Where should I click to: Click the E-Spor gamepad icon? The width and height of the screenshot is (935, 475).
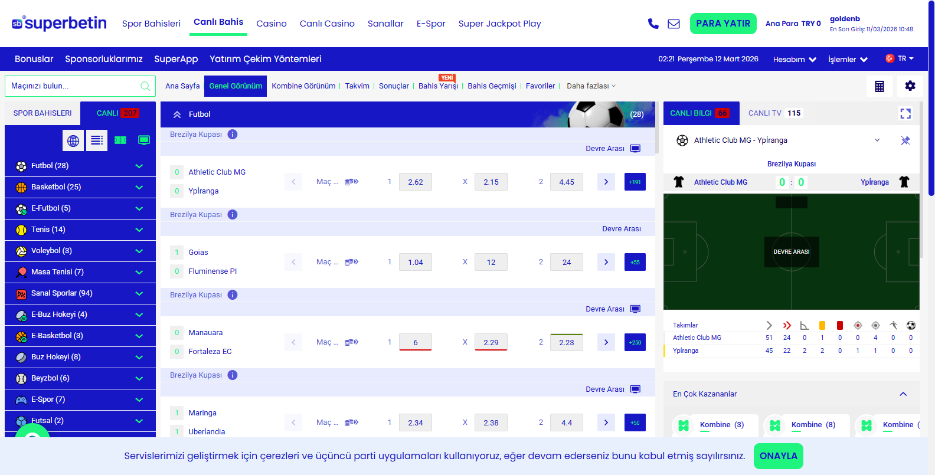21,400
